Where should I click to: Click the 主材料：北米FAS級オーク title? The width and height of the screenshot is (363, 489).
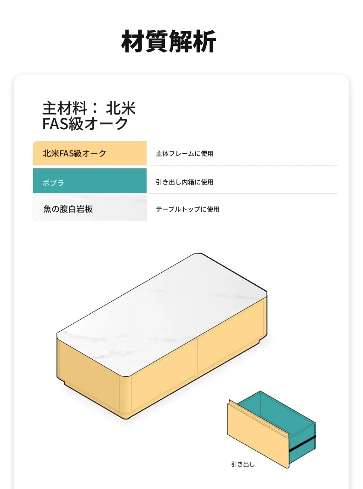[89, 116]
